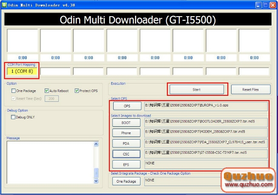Click the EFS path field showing NONE
Image resolution: width=278 pixels, height=195 pixels.
[x=206, y=164]
